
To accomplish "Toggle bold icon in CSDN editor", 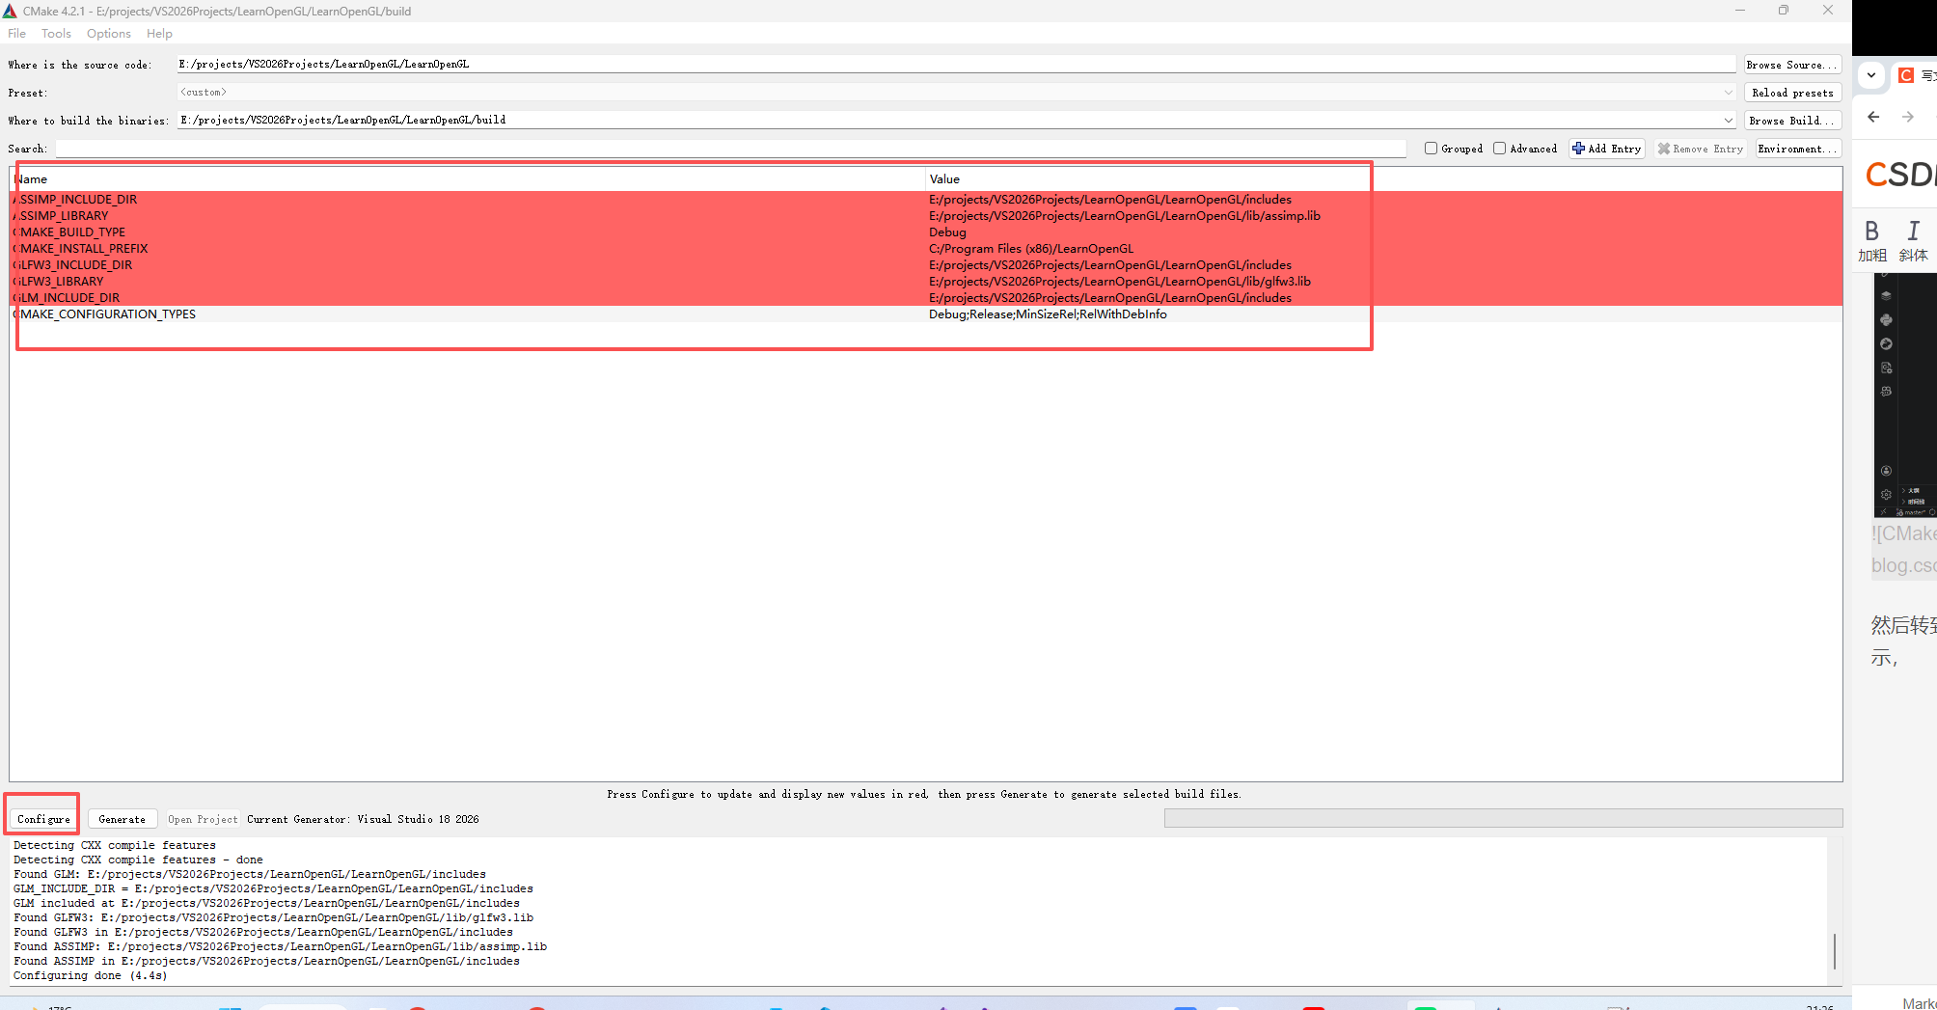I will 1871,231.
